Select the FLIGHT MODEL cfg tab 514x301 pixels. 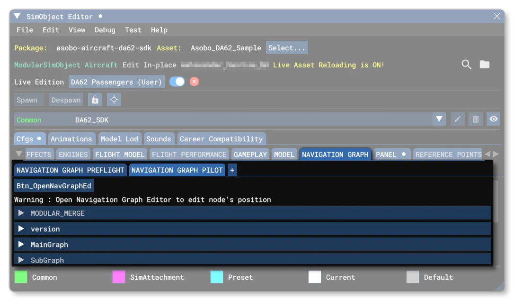click(120, 154)
